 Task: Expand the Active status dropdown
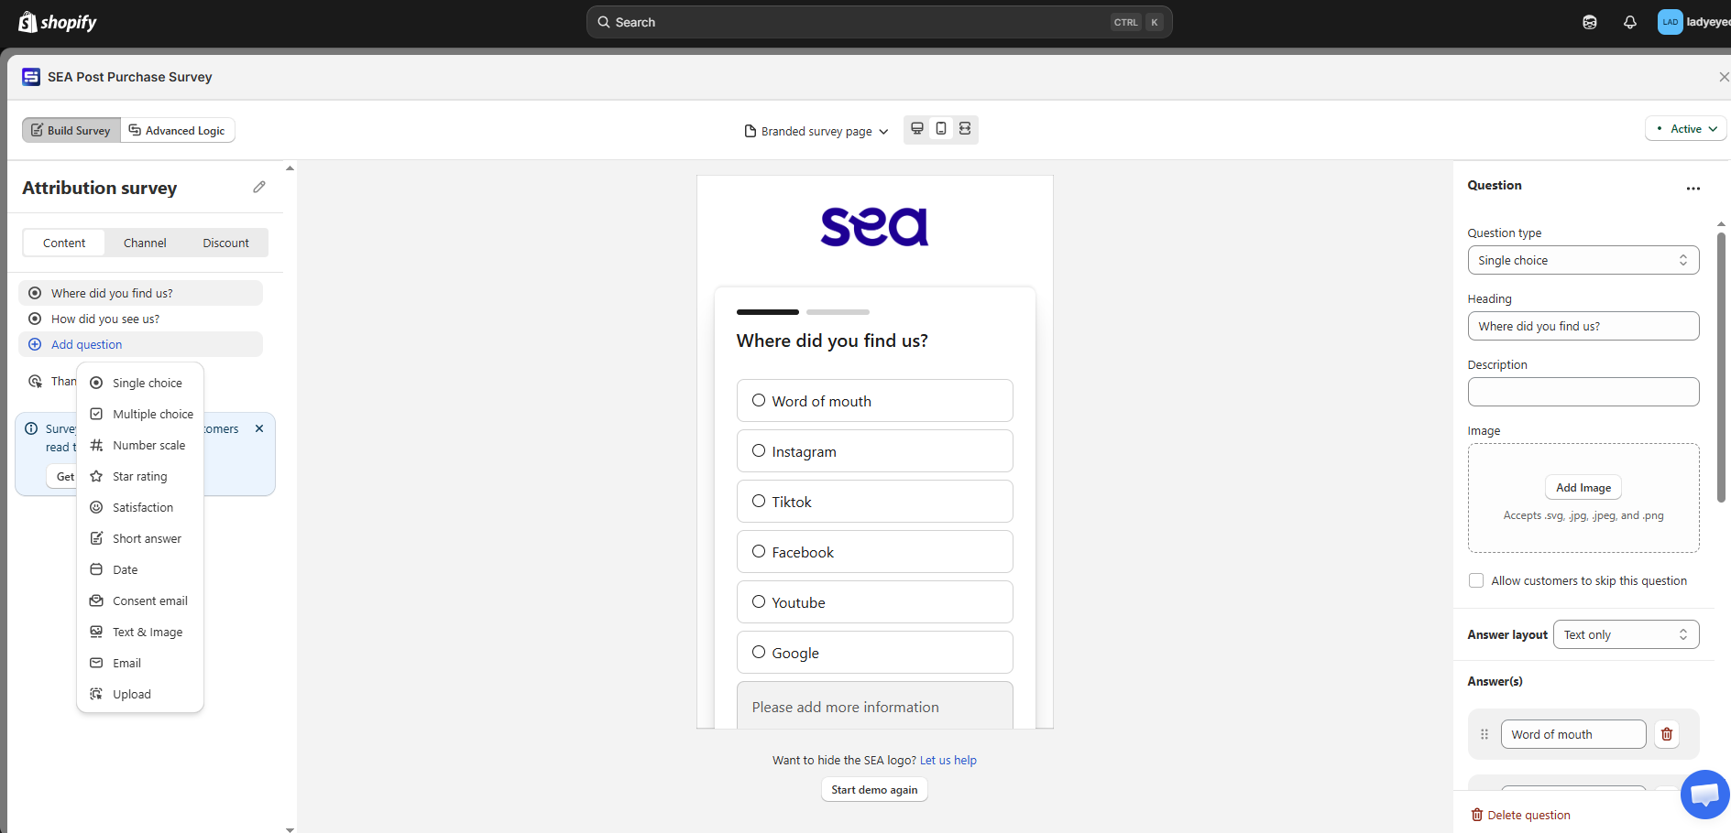[1685, 129]
